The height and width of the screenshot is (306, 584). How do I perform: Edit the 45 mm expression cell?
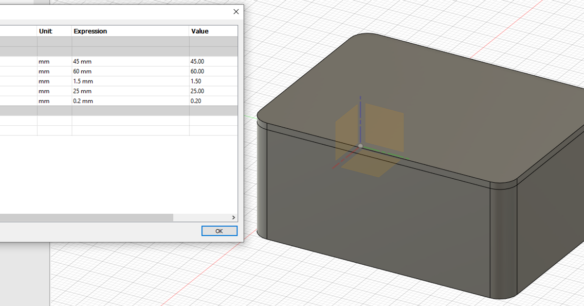click(x=97, y=61)
